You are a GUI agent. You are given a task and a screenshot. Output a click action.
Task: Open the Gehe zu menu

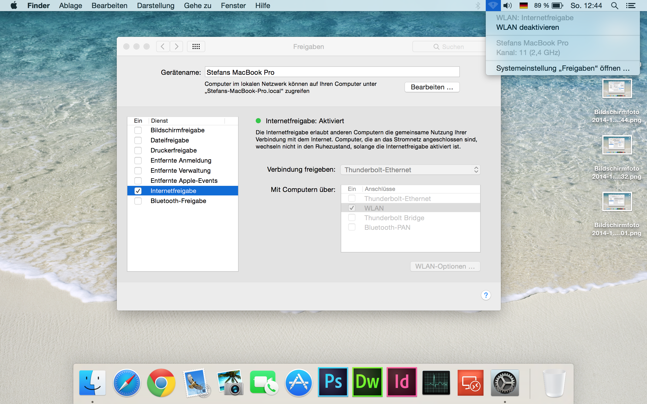point(198,5)
